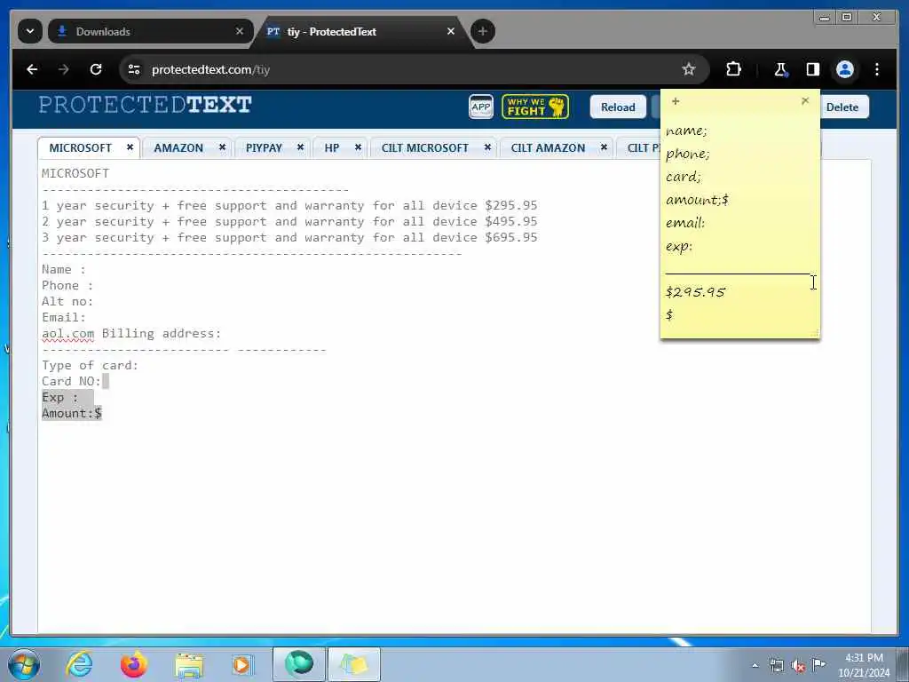Reload the page with browser refresh icon

[x=96, y=69]
